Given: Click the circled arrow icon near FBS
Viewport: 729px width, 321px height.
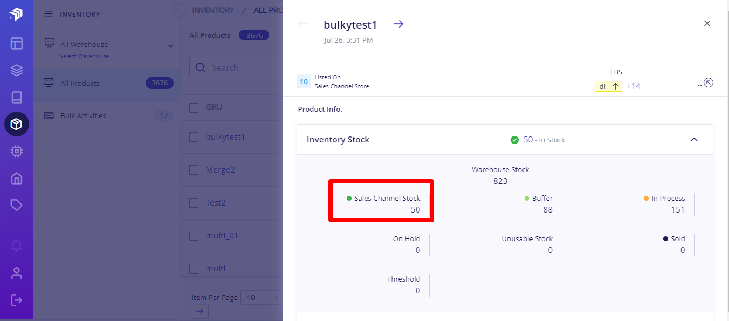Looking at the screenshot, I should pos(709,83).
